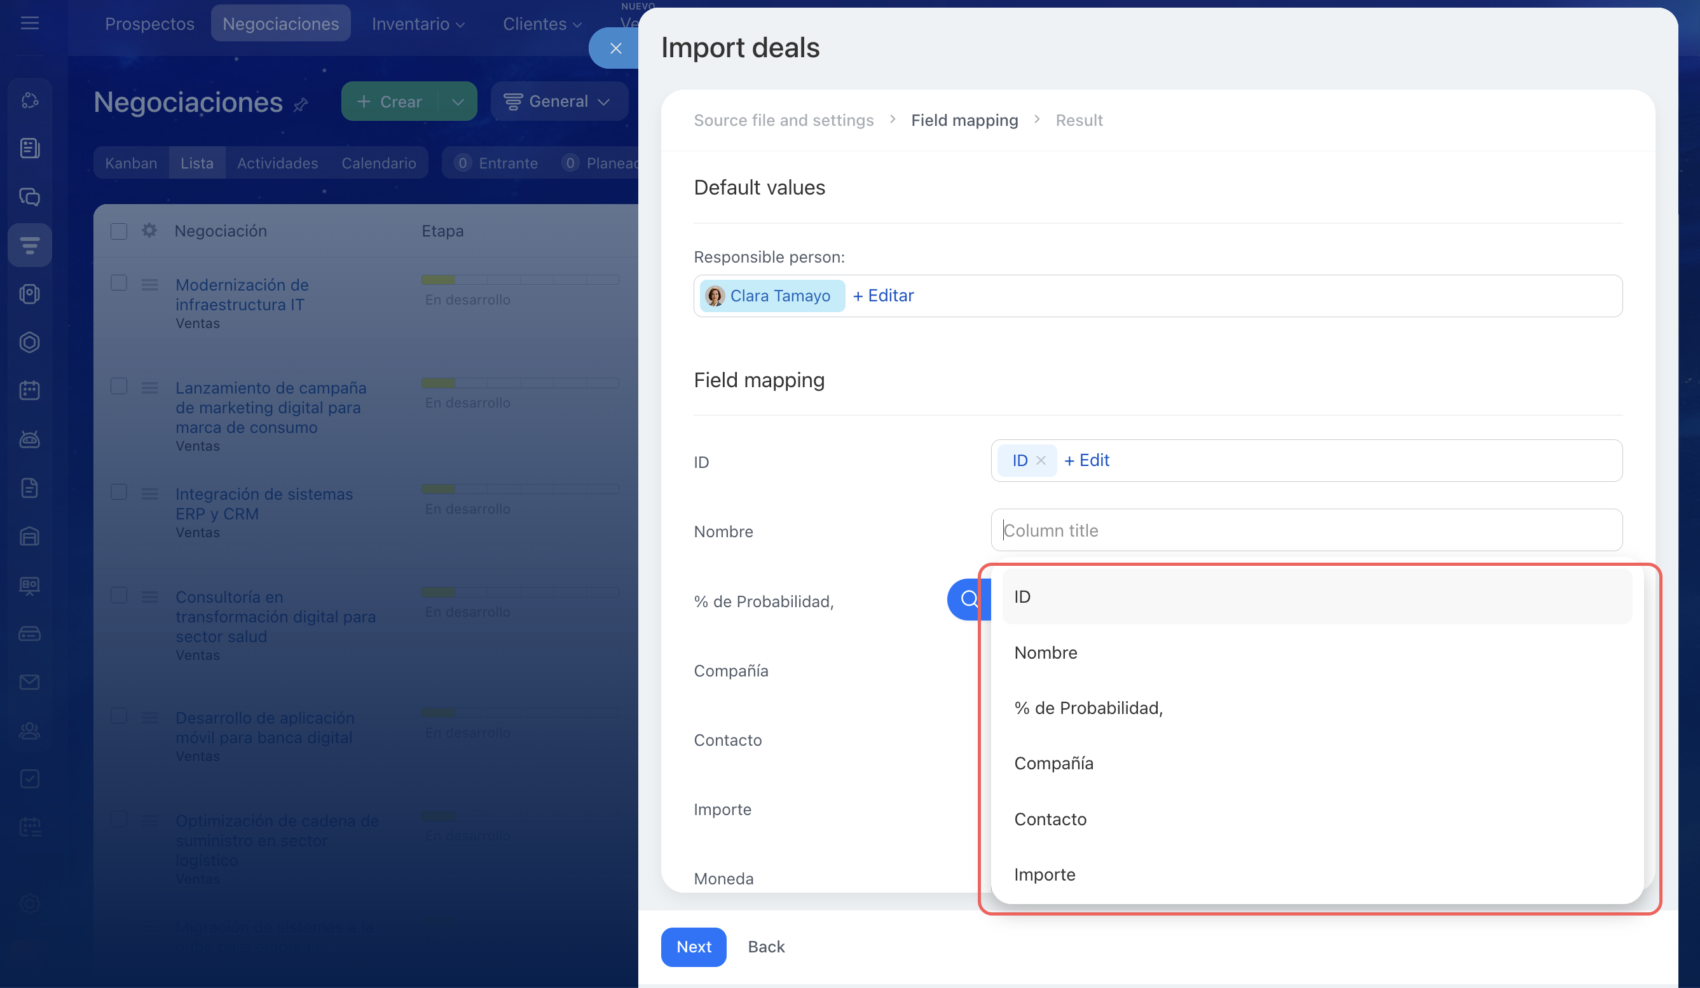Open the General filter dropdown
Viewport: 1700px width, 988px height.
tap(559, 102)
